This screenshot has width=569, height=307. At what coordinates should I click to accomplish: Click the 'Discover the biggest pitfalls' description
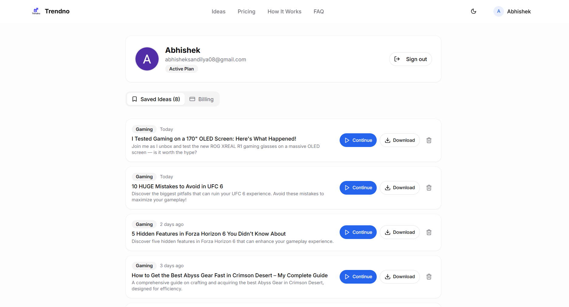click(228, 197)
